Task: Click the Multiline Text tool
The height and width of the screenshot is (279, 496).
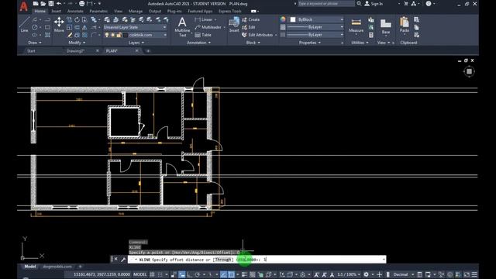Action: [182, 27]
